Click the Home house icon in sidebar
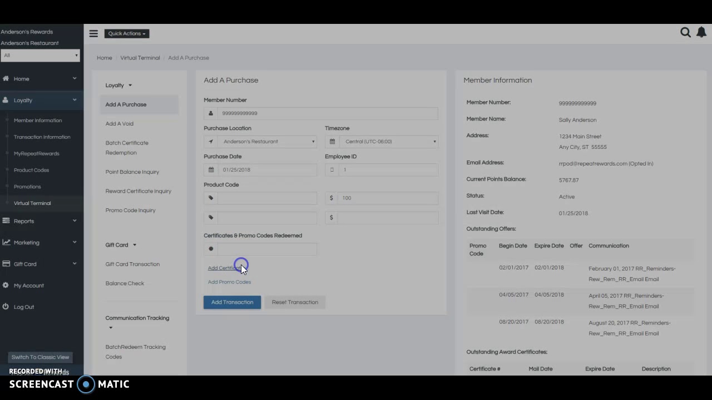This screenshot has width=712, height=400. coord(6,79)
